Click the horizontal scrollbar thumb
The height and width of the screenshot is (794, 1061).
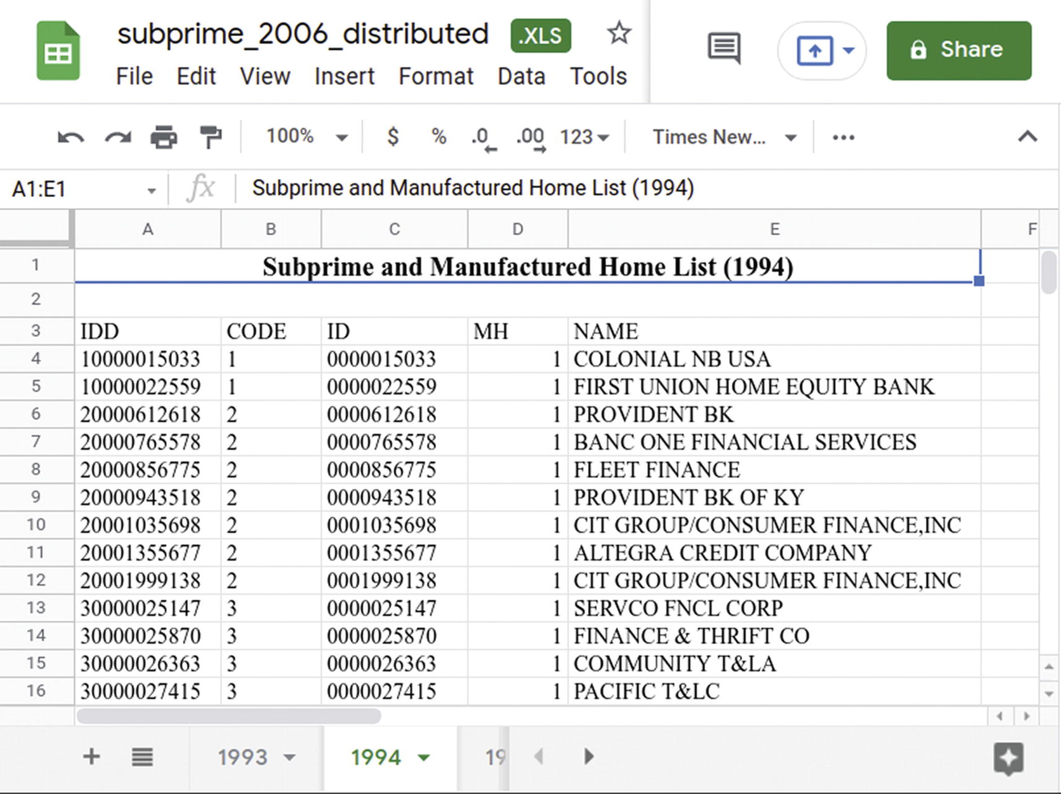click(x=229, y=716)
